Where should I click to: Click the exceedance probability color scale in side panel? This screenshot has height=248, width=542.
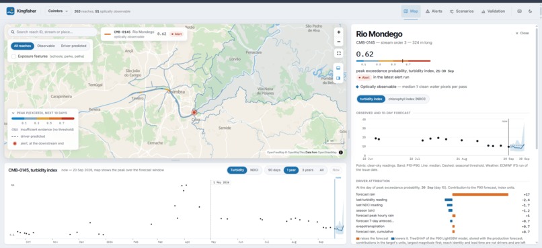coord(393,60)
